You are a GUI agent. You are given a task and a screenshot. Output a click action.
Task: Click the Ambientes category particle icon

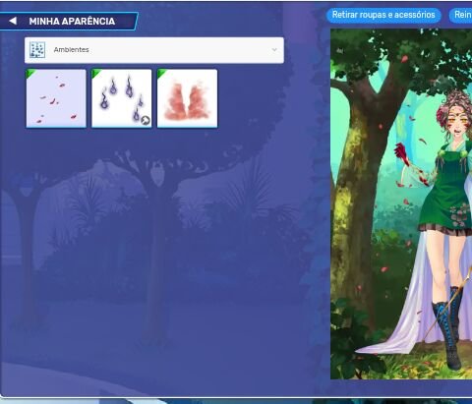coord(37,50)
